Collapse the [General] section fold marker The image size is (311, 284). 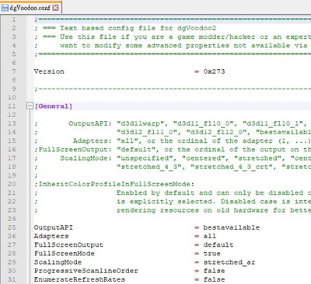tap(30, 106)
